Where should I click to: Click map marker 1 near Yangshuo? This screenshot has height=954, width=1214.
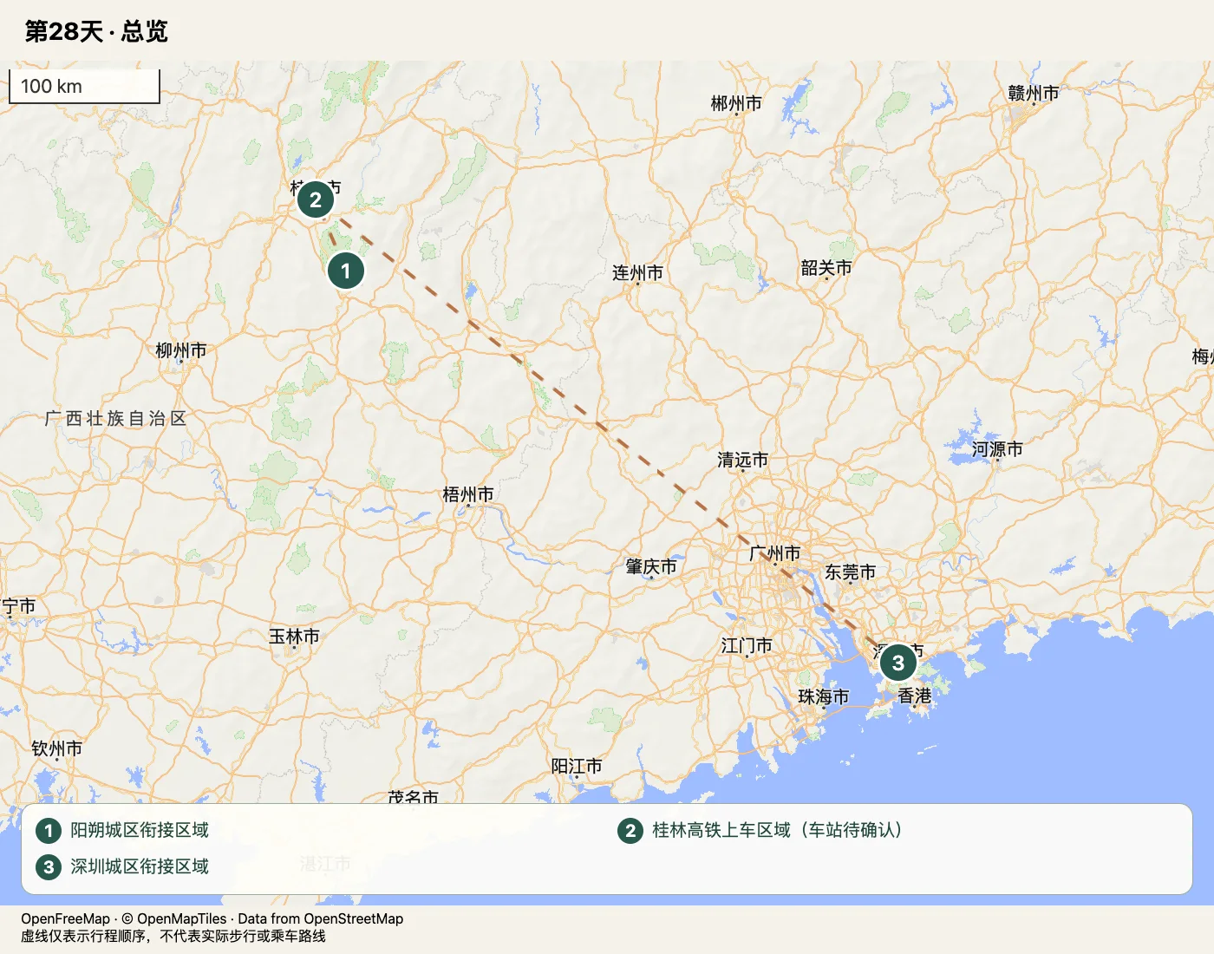coord(346,271)
